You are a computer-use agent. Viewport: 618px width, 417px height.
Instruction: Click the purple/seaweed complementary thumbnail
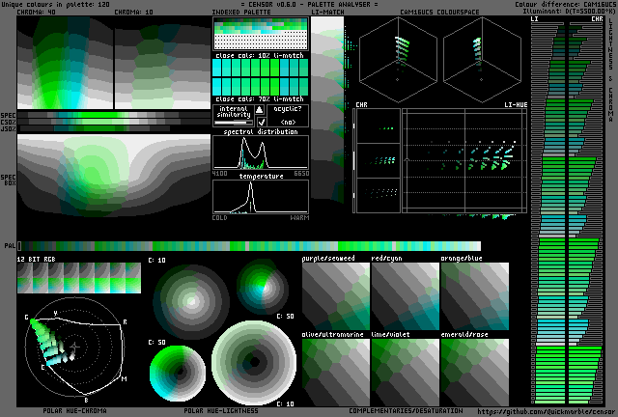point(335,292)
